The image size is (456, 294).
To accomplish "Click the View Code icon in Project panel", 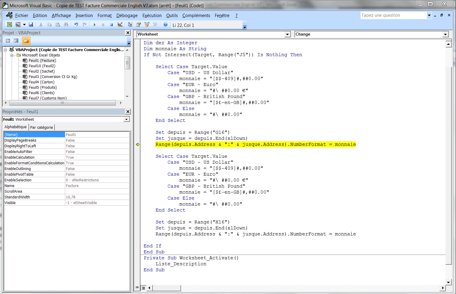I will 8,41.
